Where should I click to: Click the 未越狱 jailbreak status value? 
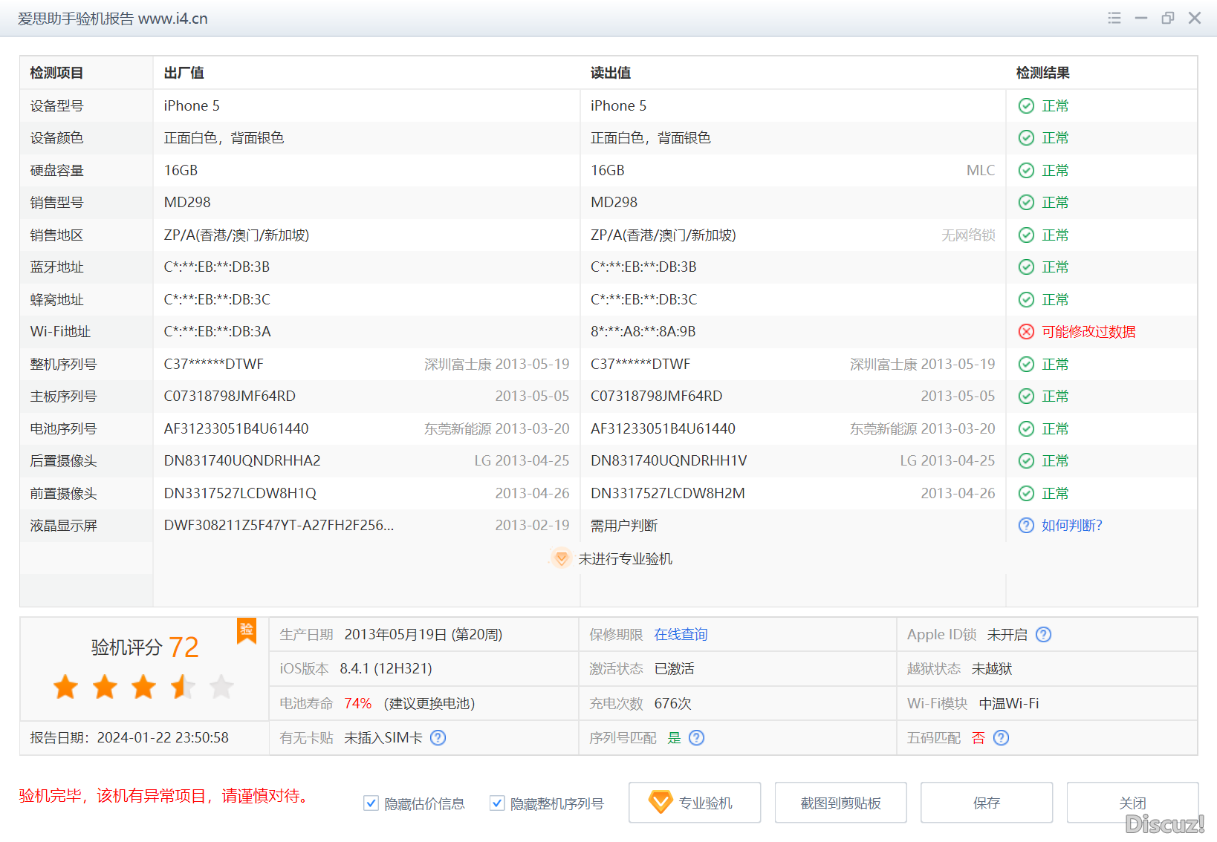(x=992, y=669)
